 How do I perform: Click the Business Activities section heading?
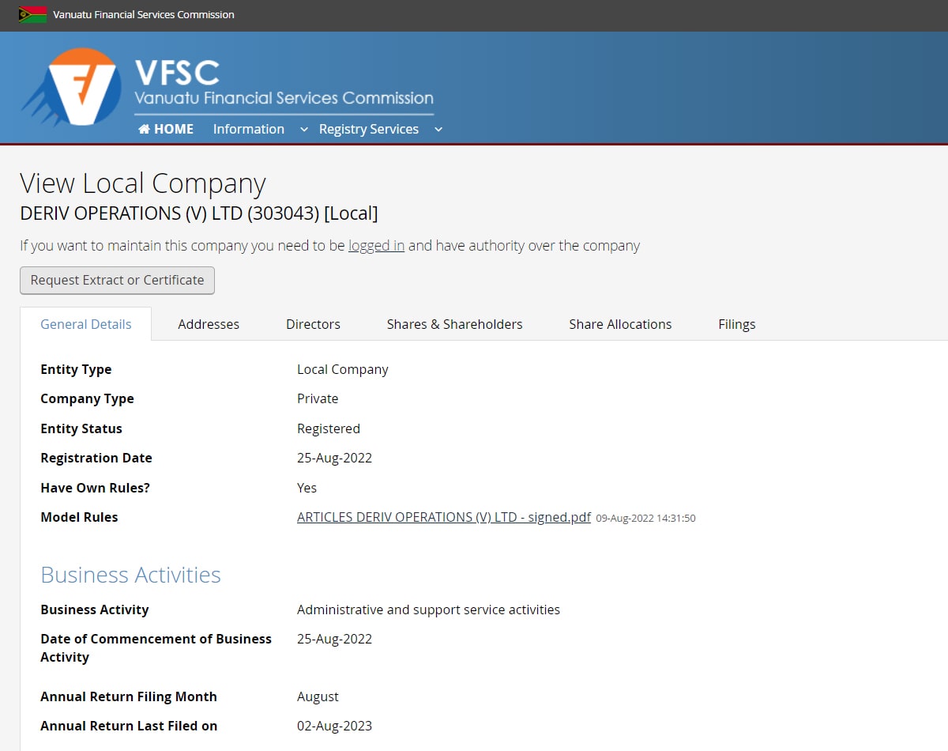[131, 575]
